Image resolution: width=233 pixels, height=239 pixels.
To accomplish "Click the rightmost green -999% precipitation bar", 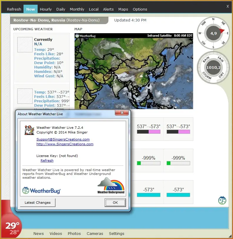I will (x=178, y=163).
